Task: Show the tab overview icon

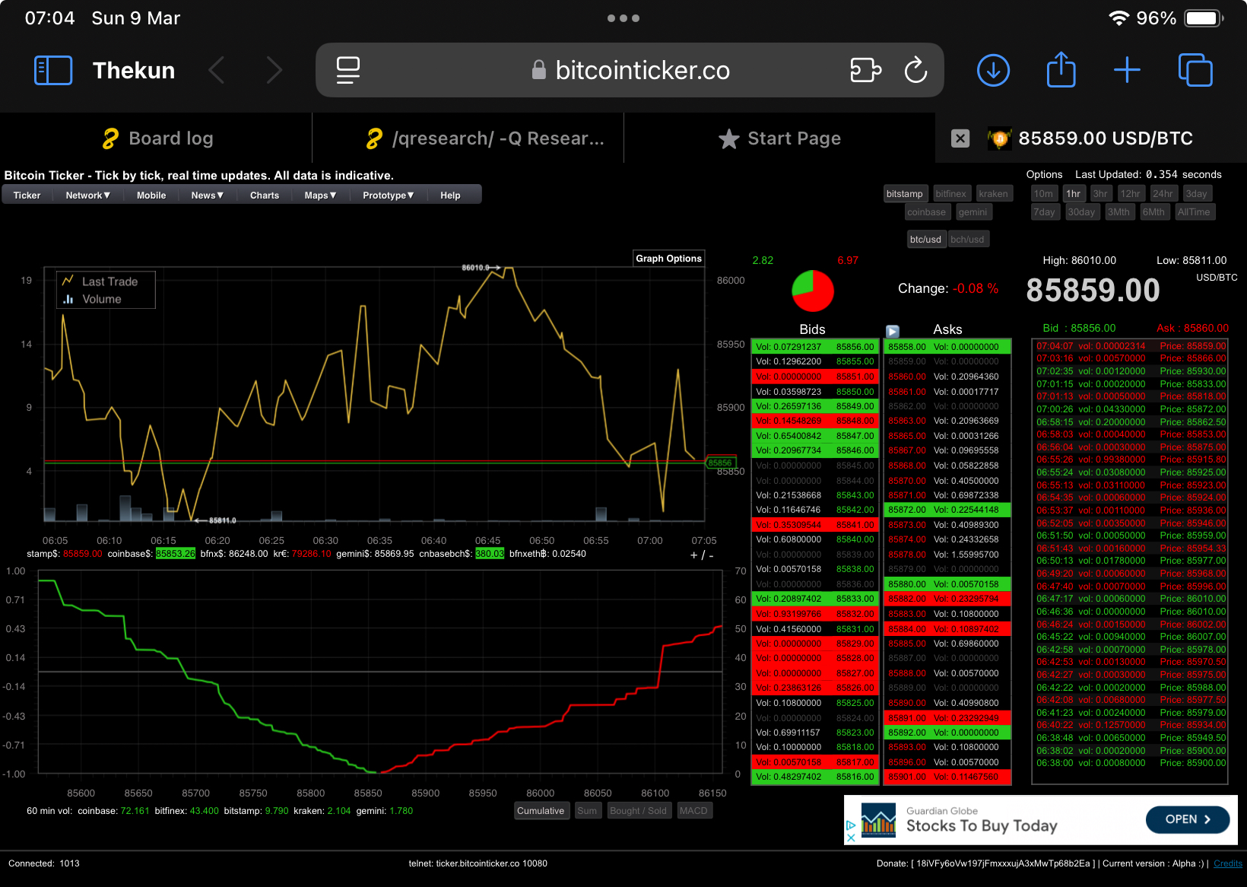Action: [x=1195, y=70]
